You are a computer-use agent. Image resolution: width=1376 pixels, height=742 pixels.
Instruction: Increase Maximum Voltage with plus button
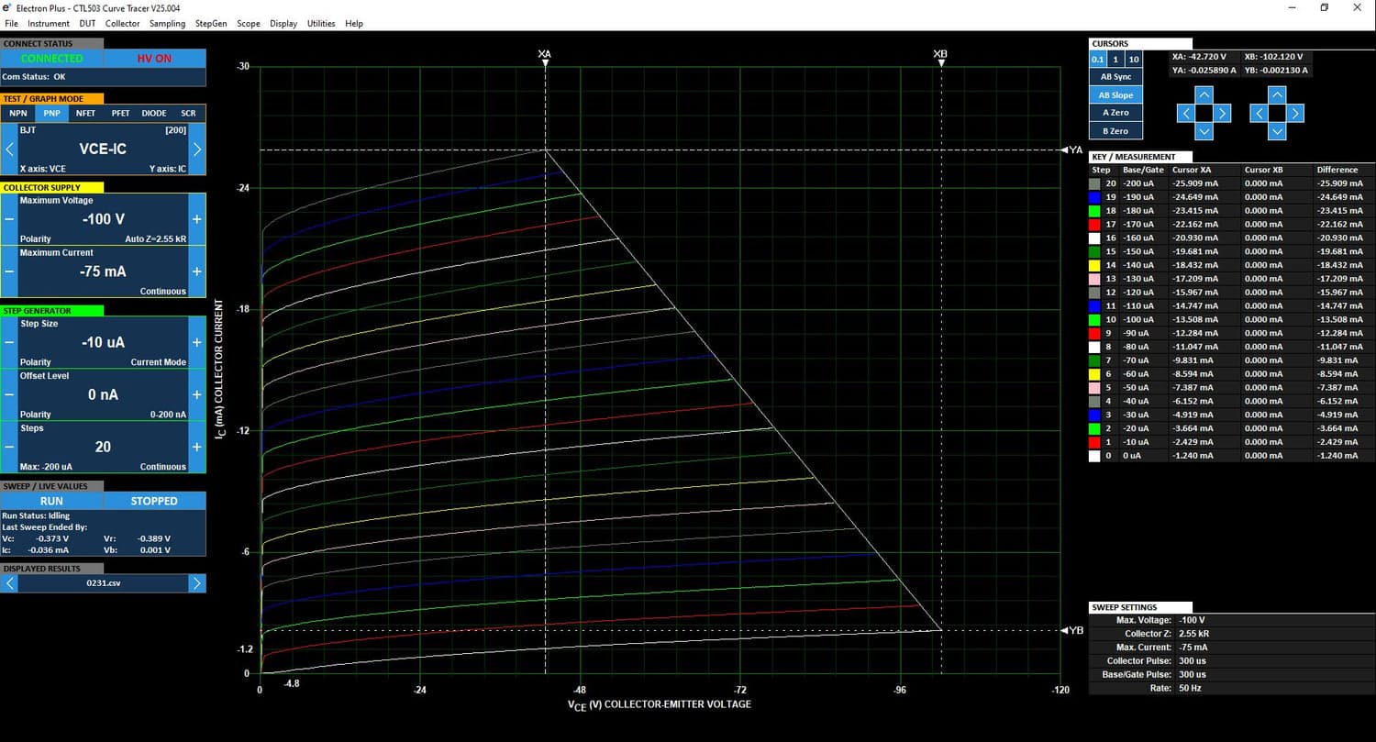coord(196,219)
